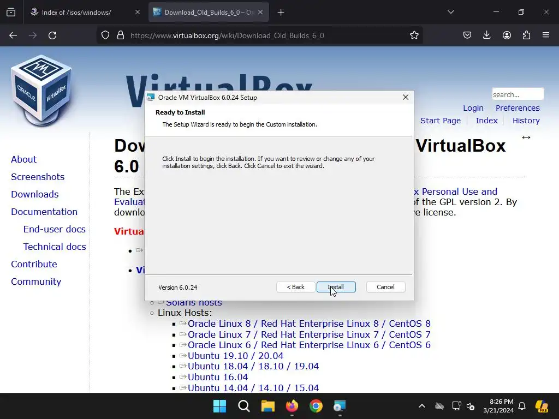Screen dimensions: 559x419
Task: Open tracking protection shield icon
Action: (105, 35)
